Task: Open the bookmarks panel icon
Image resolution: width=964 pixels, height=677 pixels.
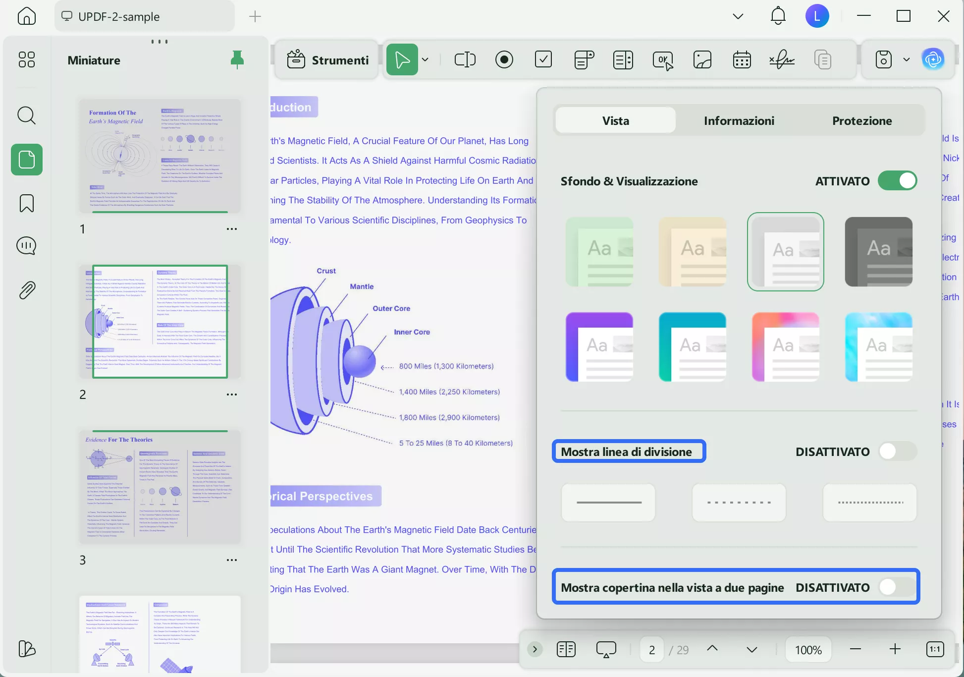Action: [26, 203]
